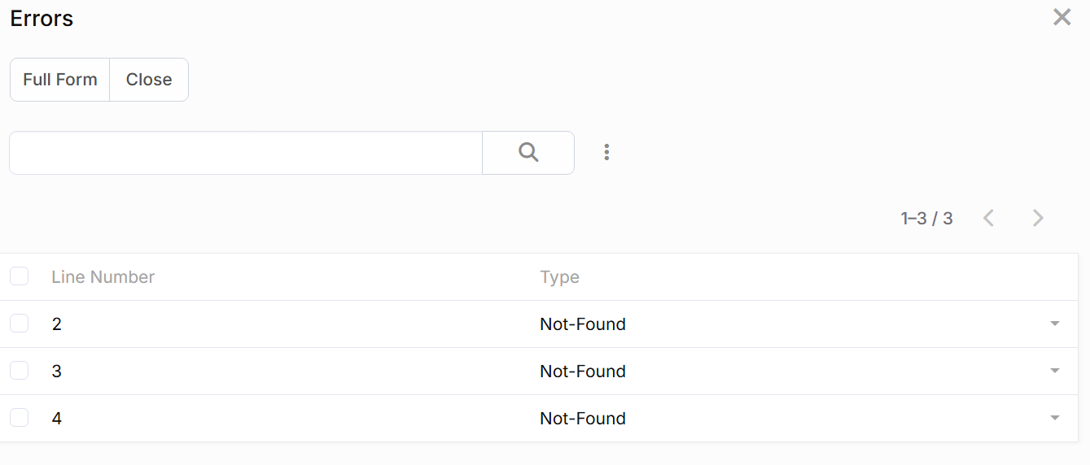
Task: Expand dropdown arrow on line 2 row
Action: 1055,324
